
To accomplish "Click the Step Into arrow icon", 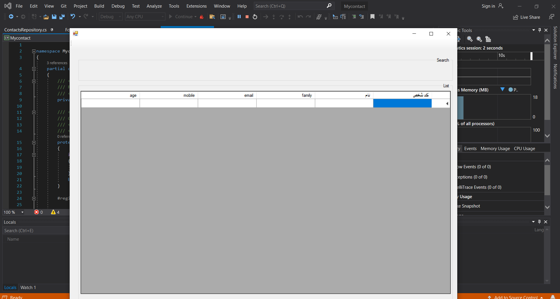I will point(274,17).
